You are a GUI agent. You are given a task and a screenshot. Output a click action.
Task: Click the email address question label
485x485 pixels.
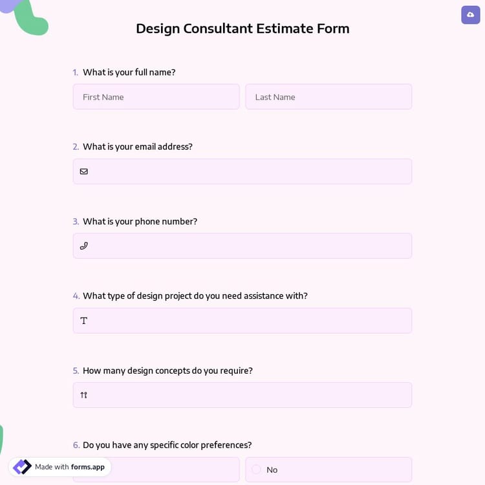pos(137,147)
